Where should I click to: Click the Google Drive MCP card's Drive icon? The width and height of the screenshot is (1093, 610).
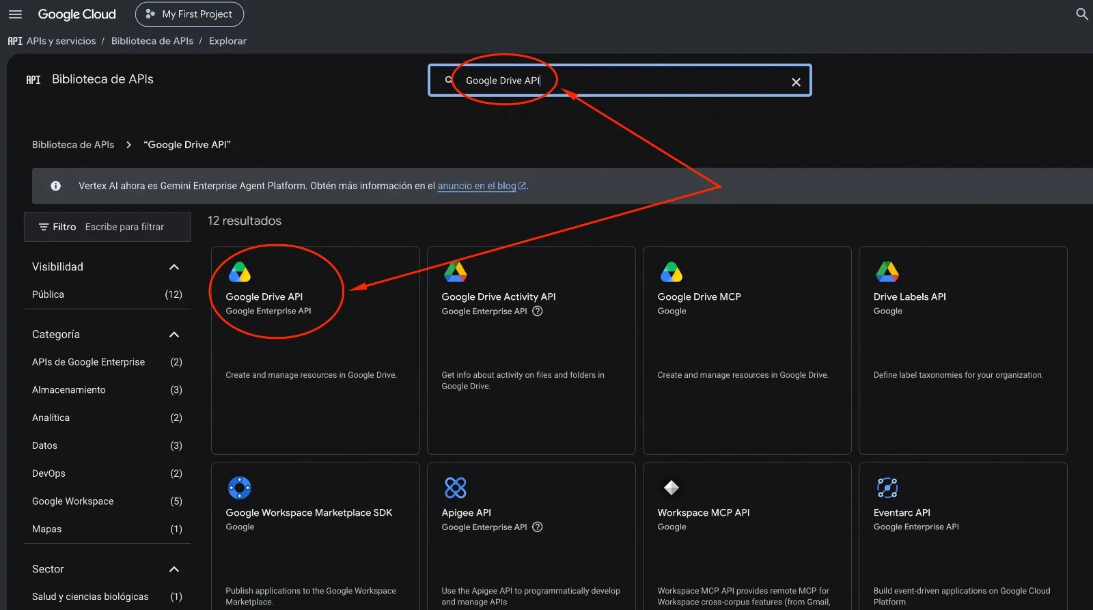671,272
